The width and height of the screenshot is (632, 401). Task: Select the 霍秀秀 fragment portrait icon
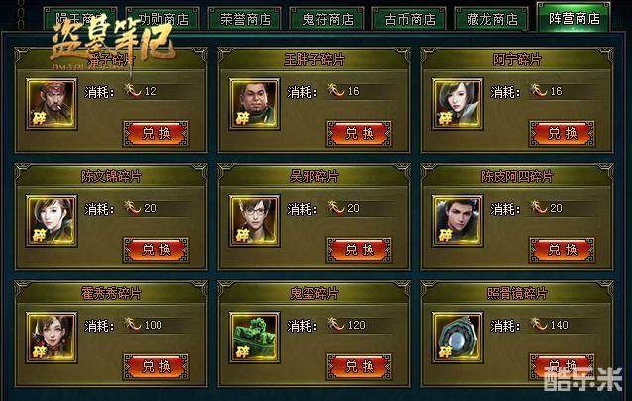coord(52,337)
